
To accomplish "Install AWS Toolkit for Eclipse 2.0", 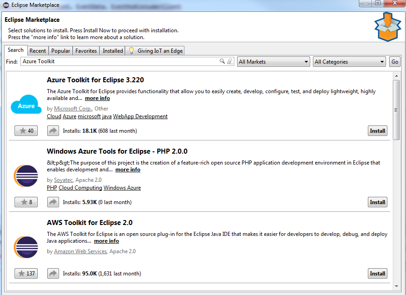I will click(377, 273).
